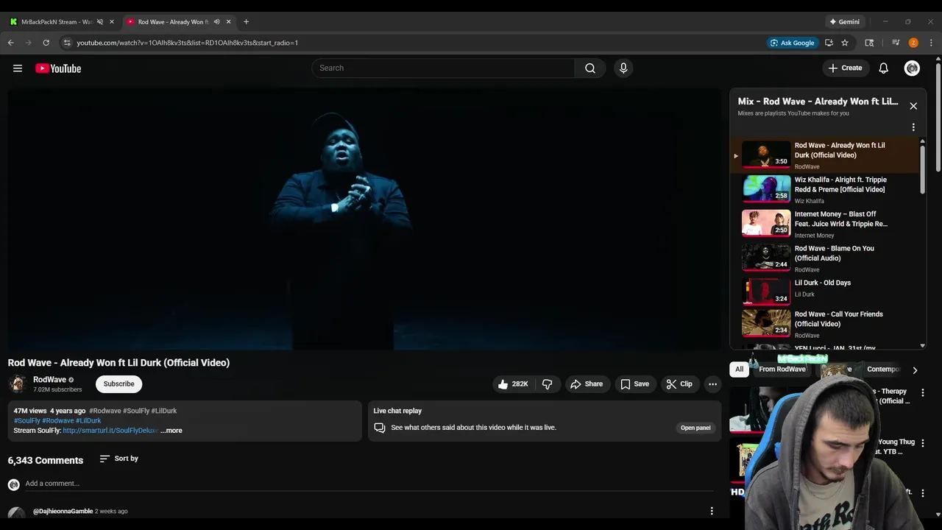Click Add a comment field
Screen dimensions: 942x530
pyautogui.click(x=369, y=484)
